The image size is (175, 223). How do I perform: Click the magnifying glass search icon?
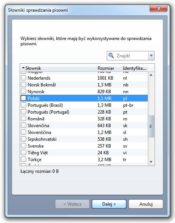pyautogui.click(x=111, y=55)
